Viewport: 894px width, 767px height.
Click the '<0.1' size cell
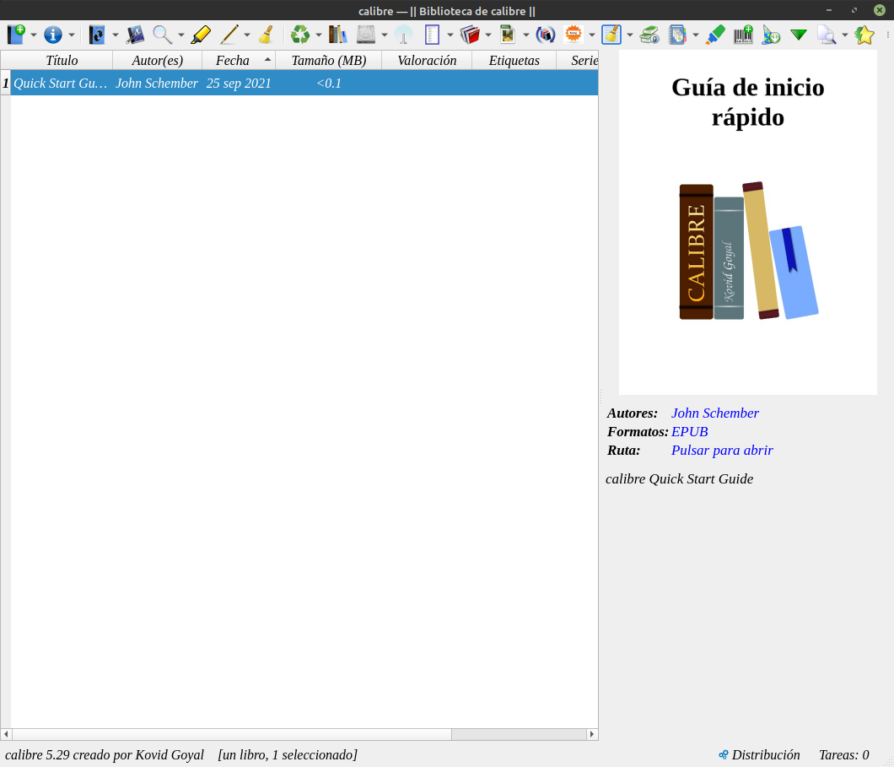[x=328, y=84]
